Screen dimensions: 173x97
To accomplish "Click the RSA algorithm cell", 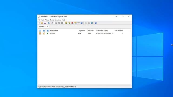I will (x=79, y=33).
